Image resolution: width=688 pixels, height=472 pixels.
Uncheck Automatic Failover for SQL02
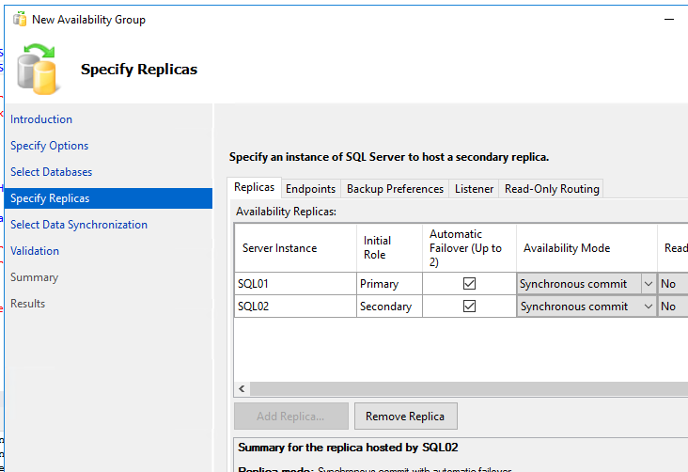[469, 306]
